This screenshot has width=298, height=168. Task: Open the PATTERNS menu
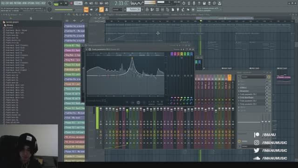click(17, 3)
